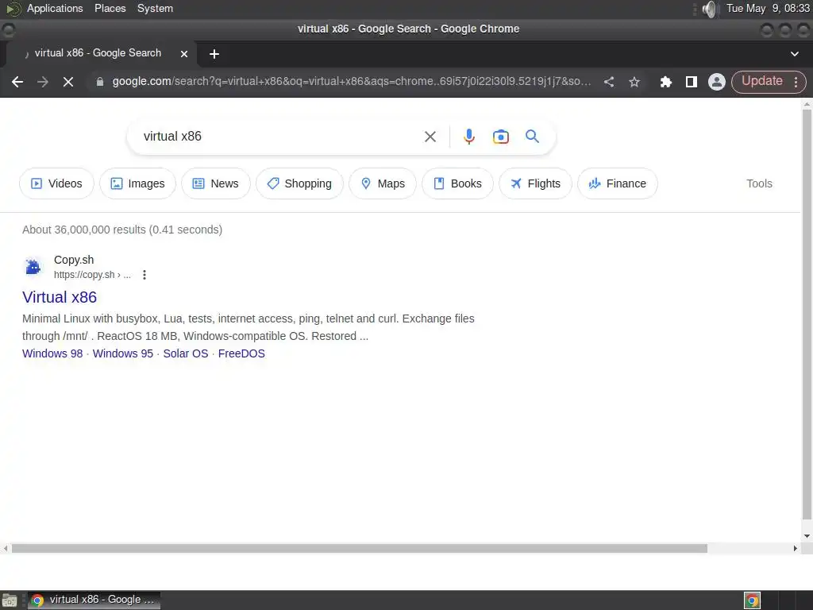Viewport: 813px width, 610px height.
Task: Click the show desktop icon in the bottom panel
Action: [x=10, y=600]
